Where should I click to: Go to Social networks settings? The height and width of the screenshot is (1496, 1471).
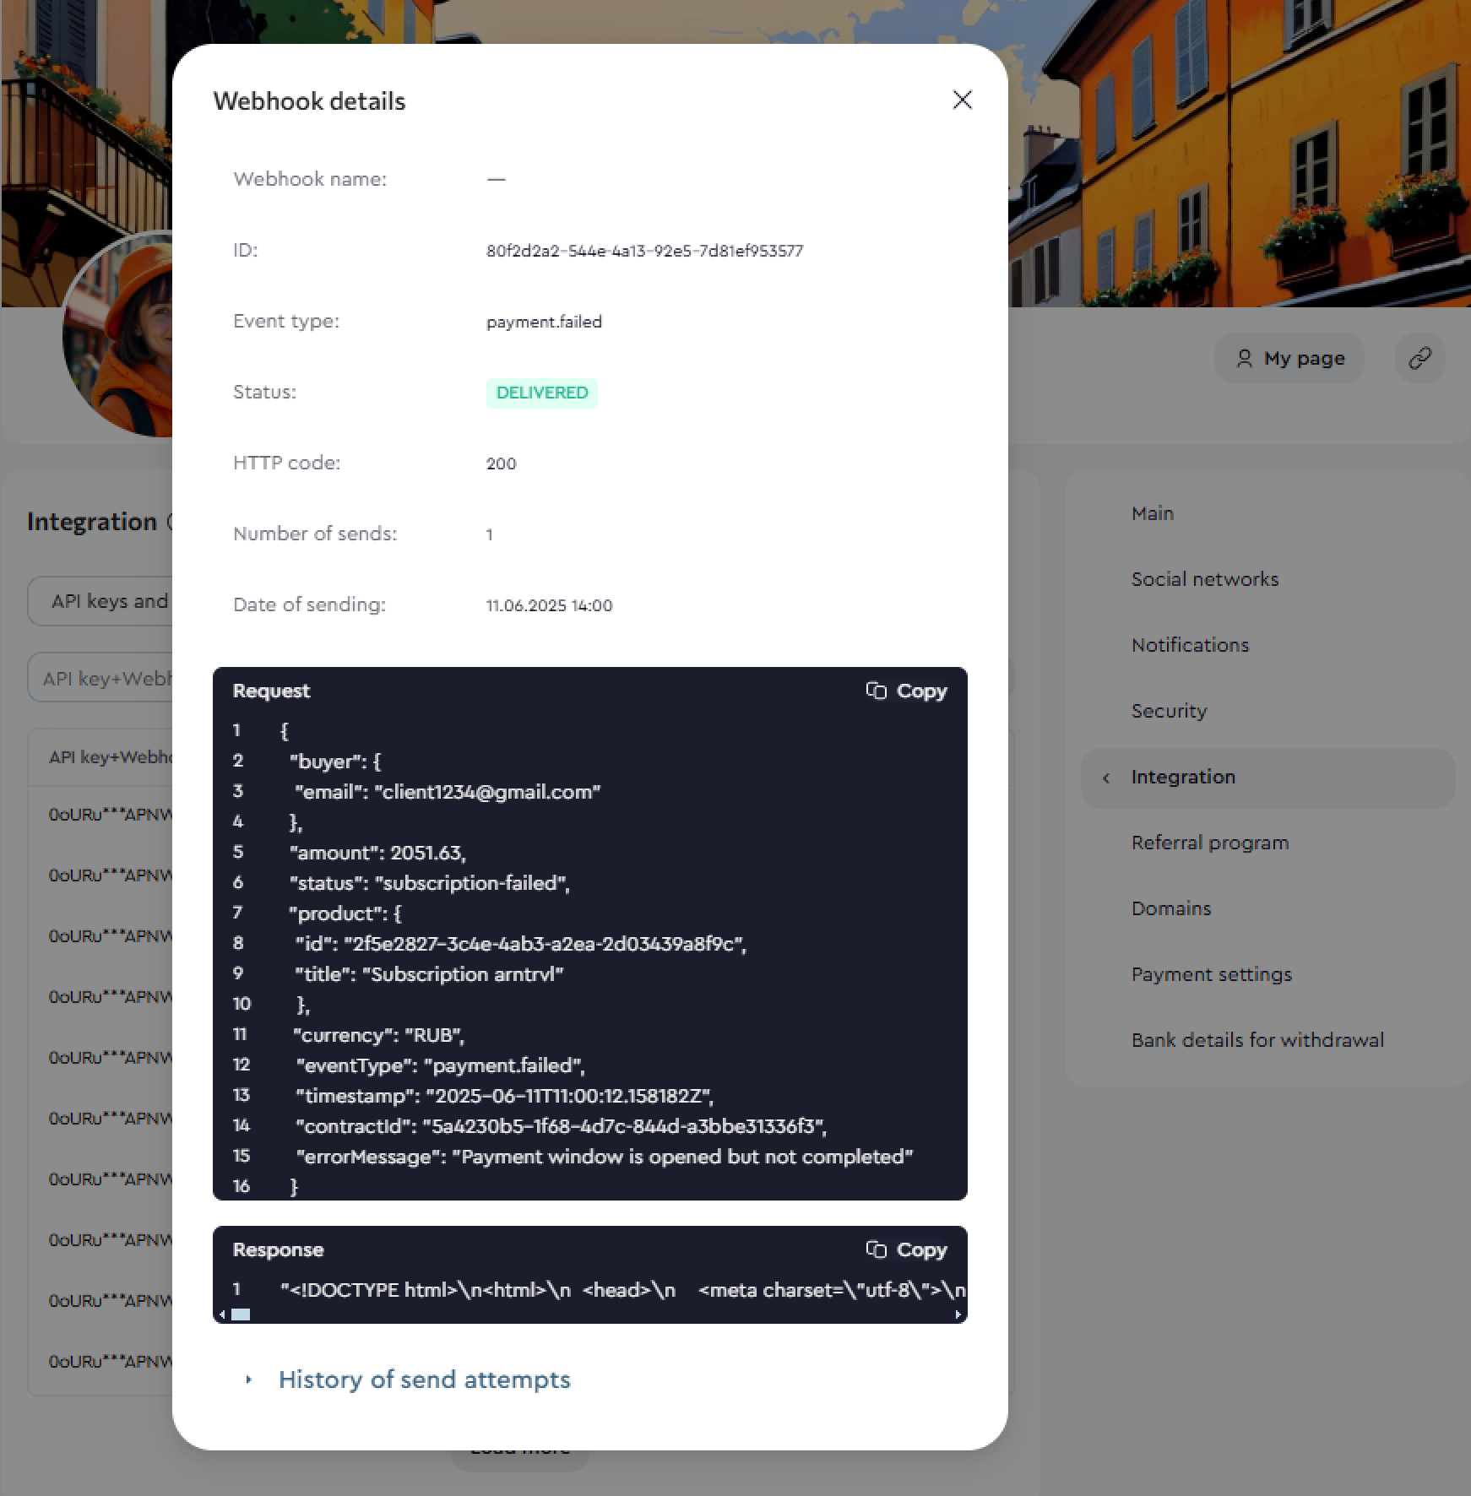point(1204,579)
